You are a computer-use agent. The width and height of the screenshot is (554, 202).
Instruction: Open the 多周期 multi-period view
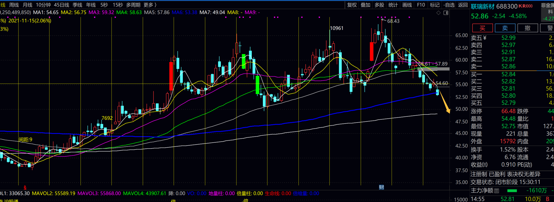(x=133, y=5)
